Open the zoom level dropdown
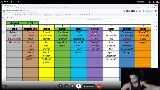The width and height of the screenshot is (160, 90). [x=21, y=15]
